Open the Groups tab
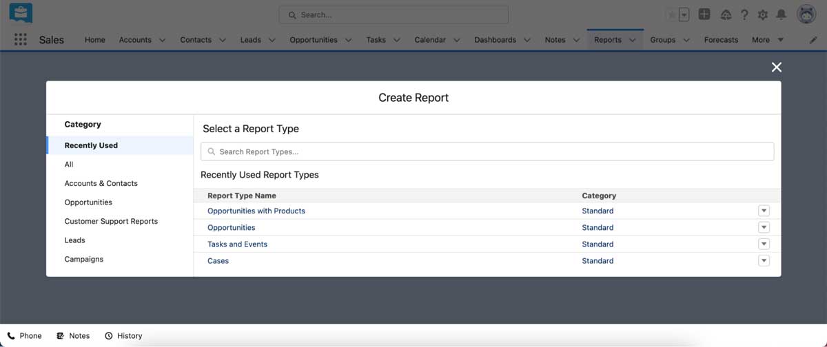 pos(663,40)
